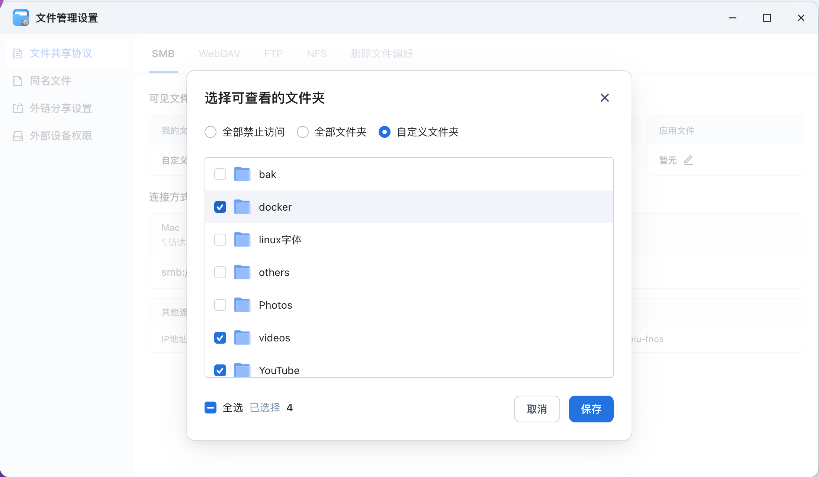Screen dimensions: 819x477
Task: Switch to the SMB tab
Action: point(163,54)
